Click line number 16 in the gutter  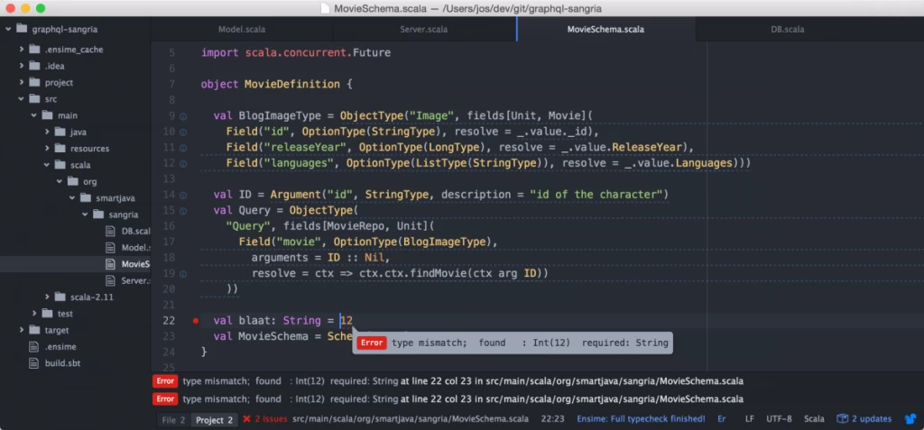click(x=169, y=226)
